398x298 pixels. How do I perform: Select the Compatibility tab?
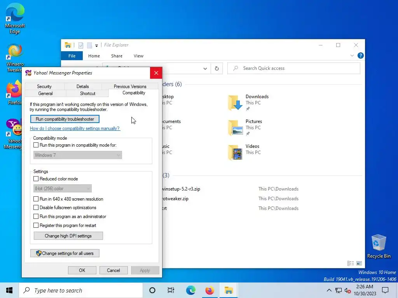click(134, 93)
